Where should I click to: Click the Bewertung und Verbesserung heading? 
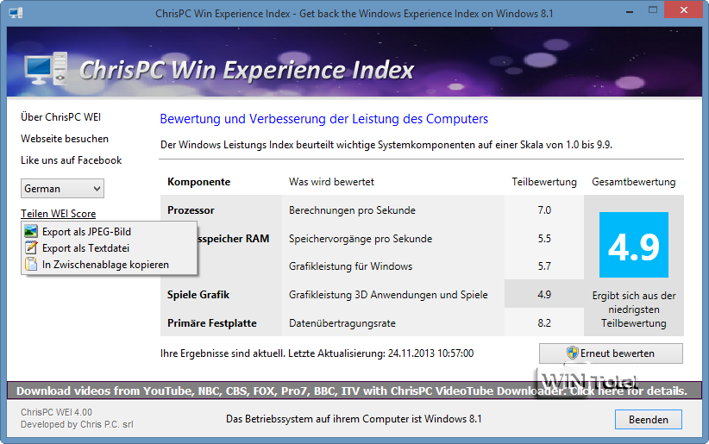point(324,119)
